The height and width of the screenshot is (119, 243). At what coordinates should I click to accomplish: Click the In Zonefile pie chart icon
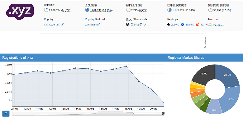[x=87, y=10]
